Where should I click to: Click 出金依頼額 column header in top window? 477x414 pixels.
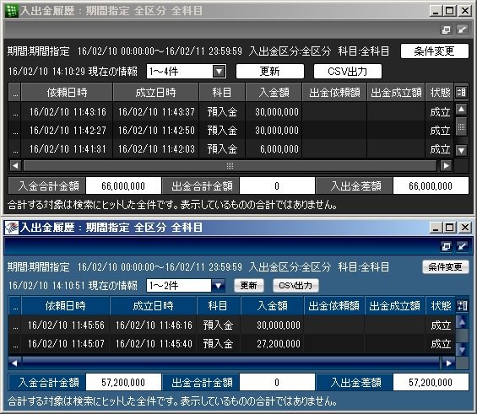(334, 93)
